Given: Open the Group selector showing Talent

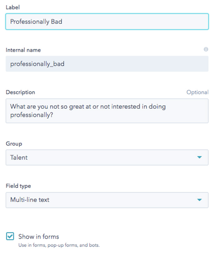Looking at the screenshot, I should [107, 157].
